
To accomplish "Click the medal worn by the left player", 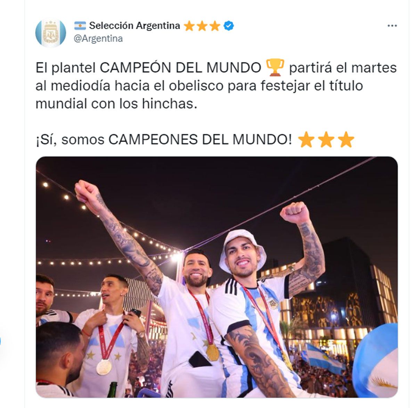I will click(104, 367).
